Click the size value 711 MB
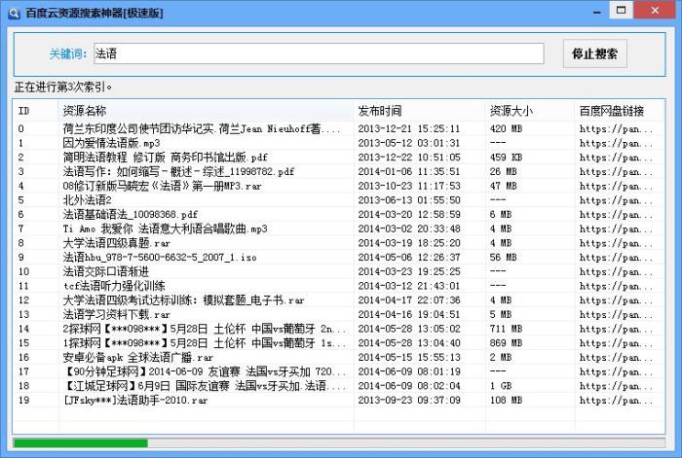This screenshot has width=682, height=458. (506, 329)
